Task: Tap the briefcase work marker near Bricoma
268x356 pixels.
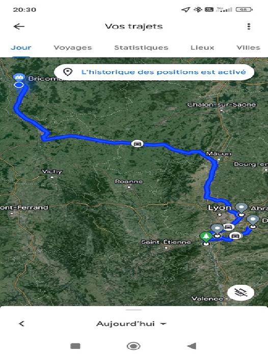Action: (x=19, y=77)
